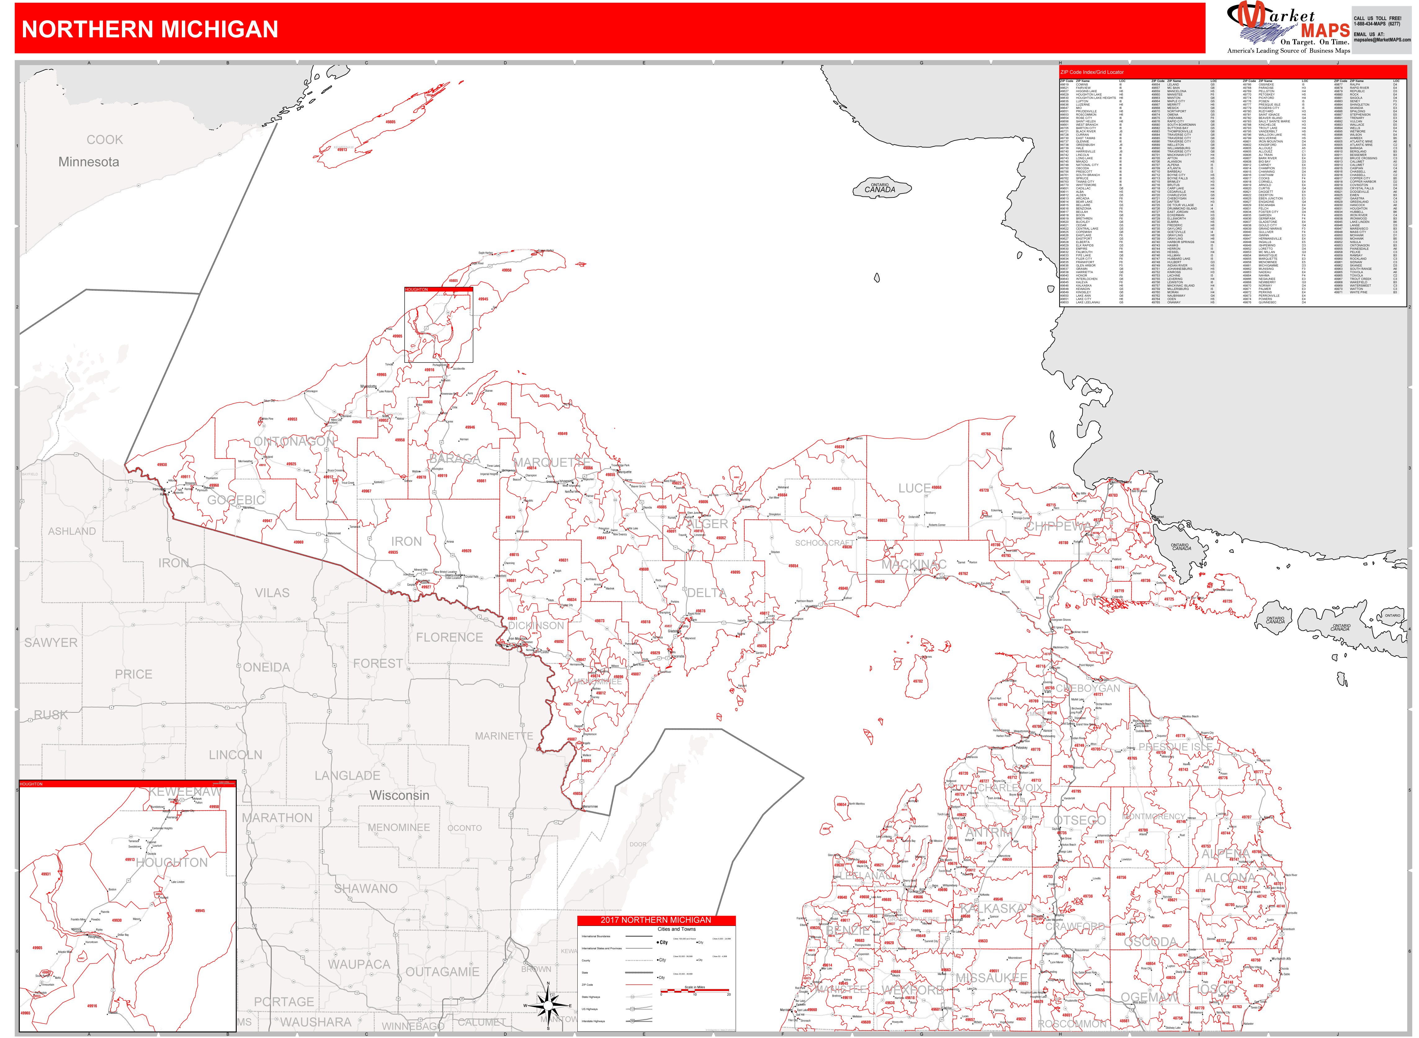Click the CHARLEVOIX county label
This screenshot has width=1419, height=1038.
(x=1009, y=788)
